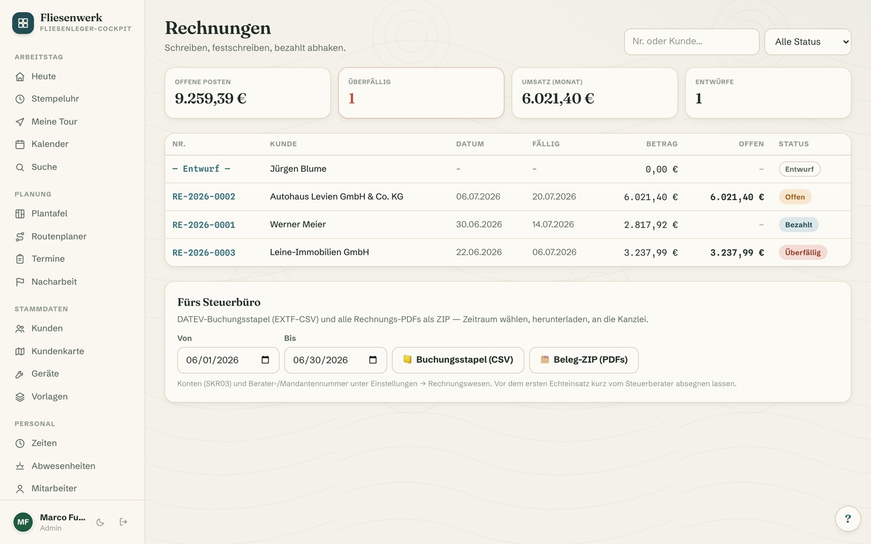Open the Entwurf draft invoice link
This screenshot has width=871, height=544.
coord(201,169)
